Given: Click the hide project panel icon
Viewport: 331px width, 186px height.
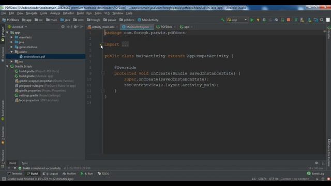Looking at the screenshot, I should pyautogui.click(x=82, y=27).
